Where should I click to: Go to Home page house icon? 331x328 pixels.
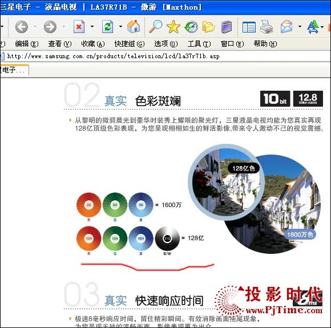click(x=134, y=26)
